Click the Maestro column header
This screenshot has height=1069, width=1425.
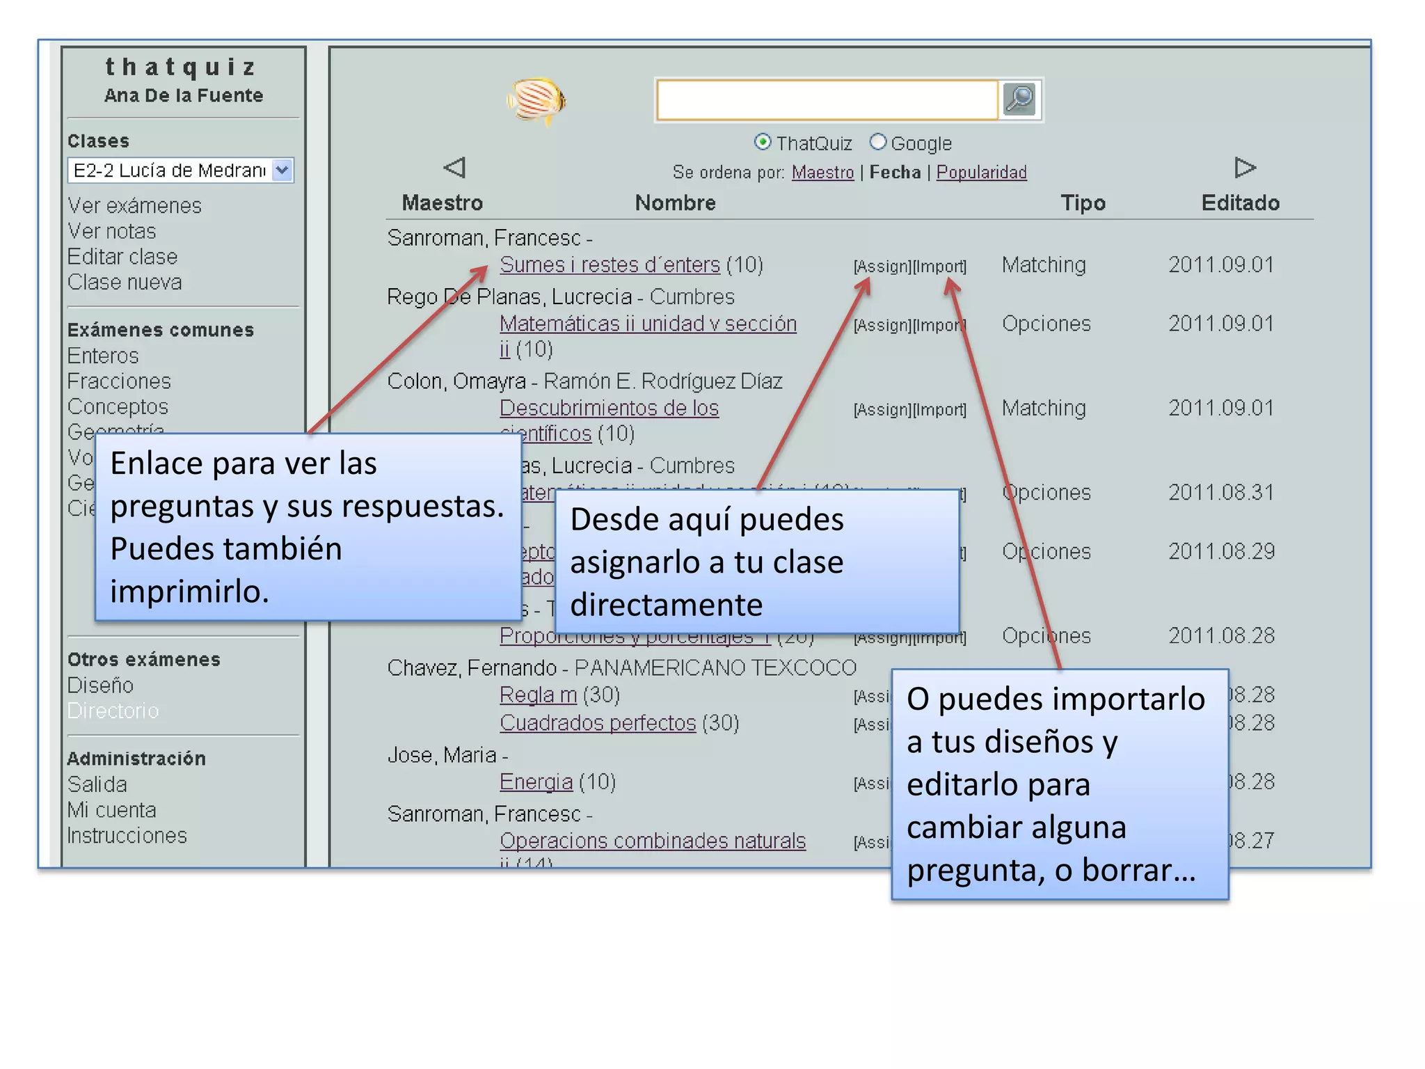click(x=443, y=203)
